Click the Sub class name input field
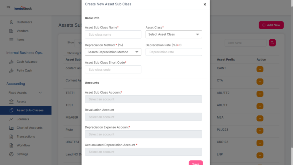 pos(113,34)
